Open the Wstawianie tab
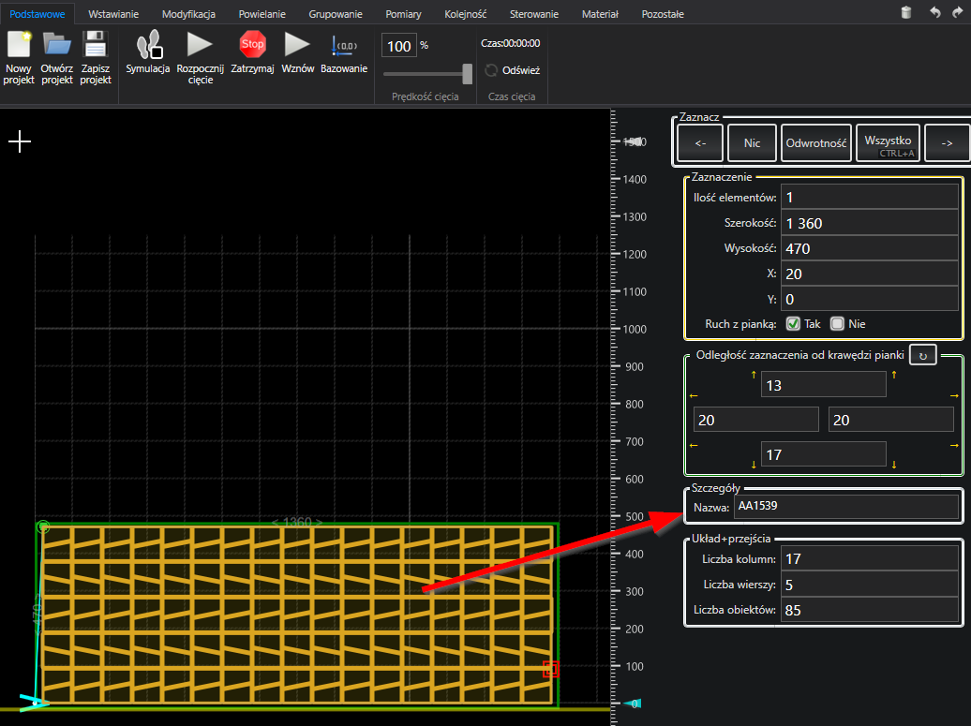 (112, 15)
